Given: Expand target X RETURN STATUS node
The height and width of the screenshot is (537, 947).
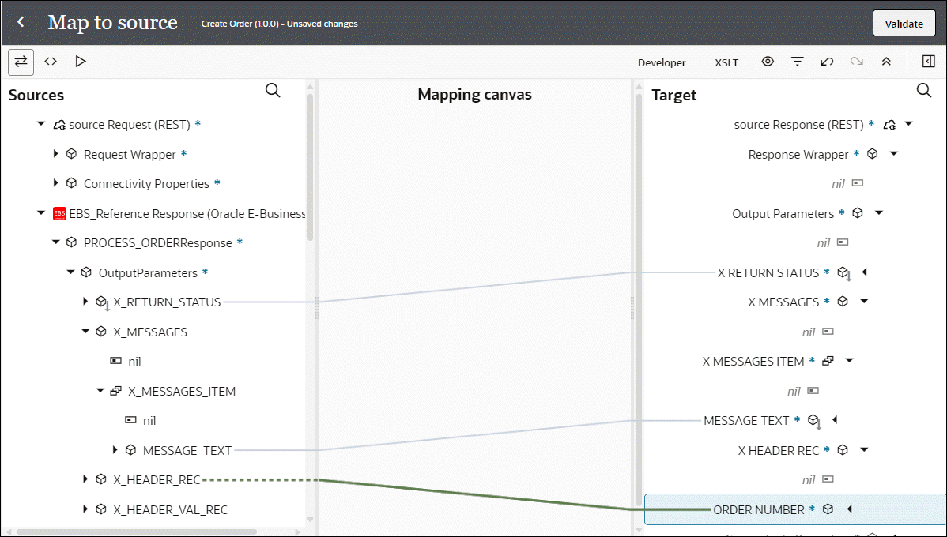Looking at the screenshot, I should [864, 272].
